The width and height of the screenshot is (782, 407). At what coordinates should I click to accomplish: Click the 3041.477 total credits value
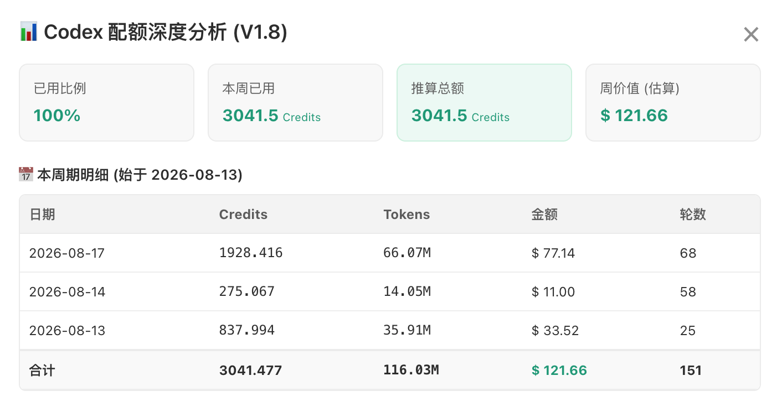pyautogui.click(x=251, y=370)
